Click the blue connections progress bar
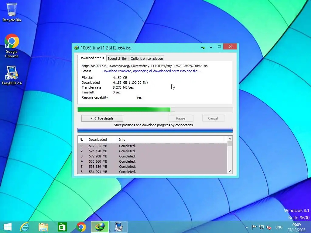This screenshot has width=311, height=233. (155, 130)
